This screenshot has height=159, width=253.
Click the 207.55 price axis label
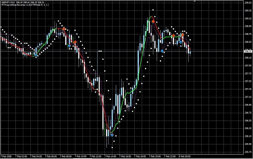248,81
